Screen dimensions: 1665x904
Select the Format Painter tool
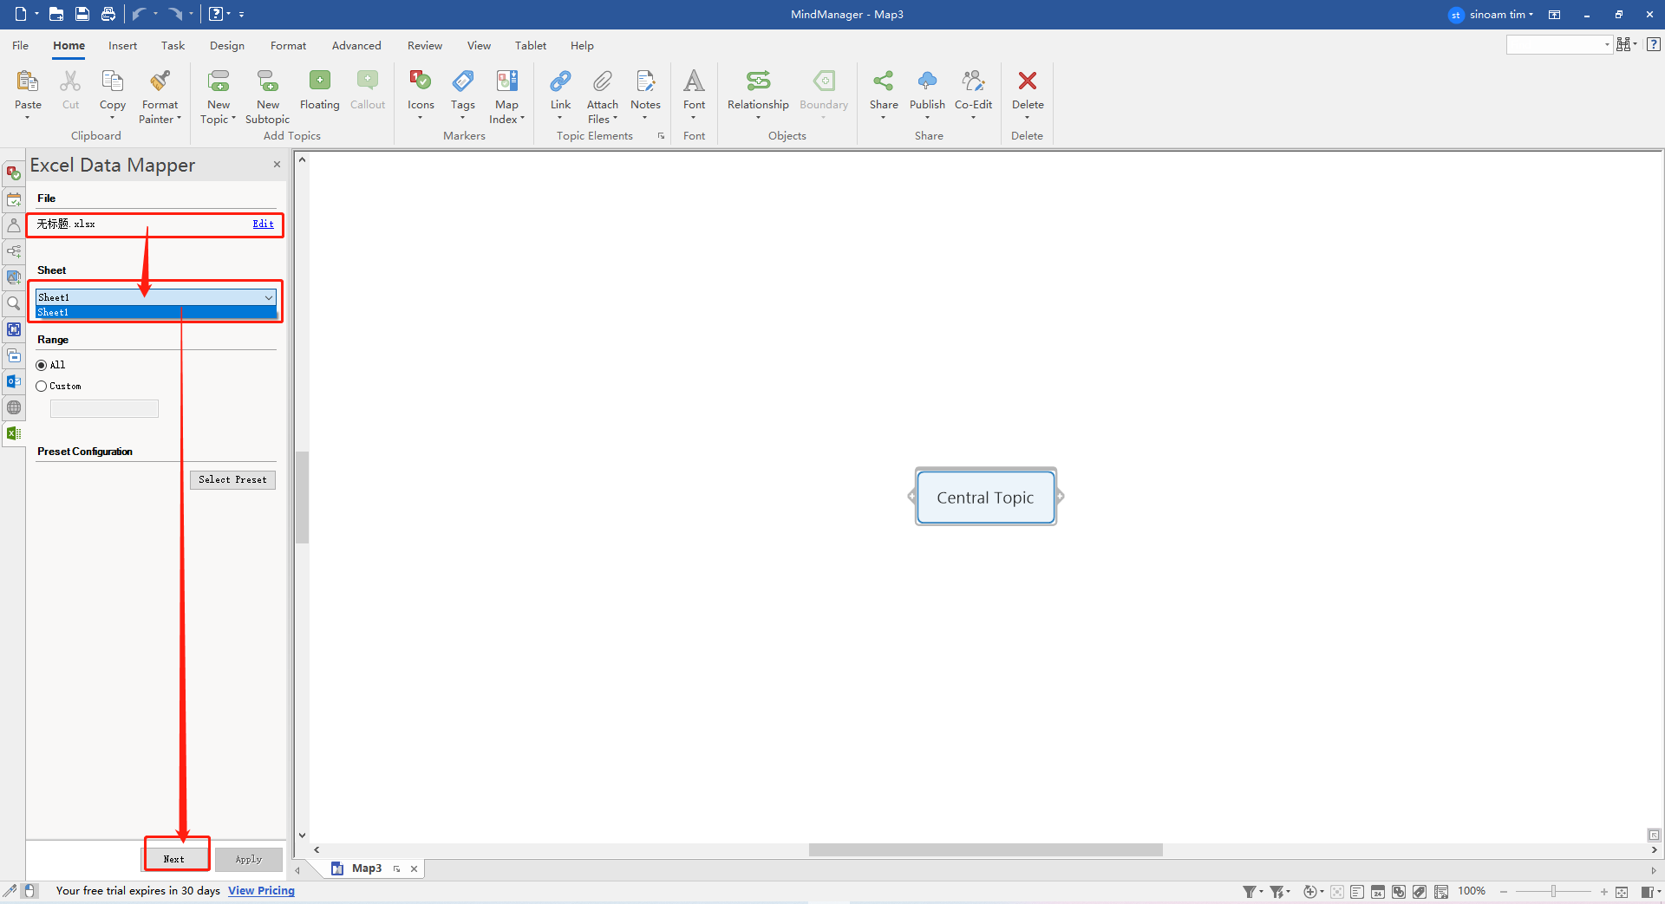click(160, 81)
